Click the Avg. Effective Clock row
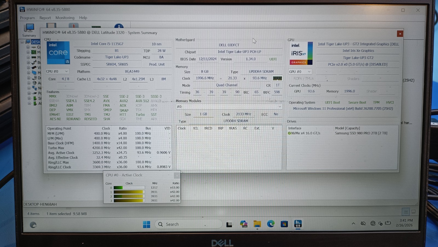 click(x=109, y=158)
